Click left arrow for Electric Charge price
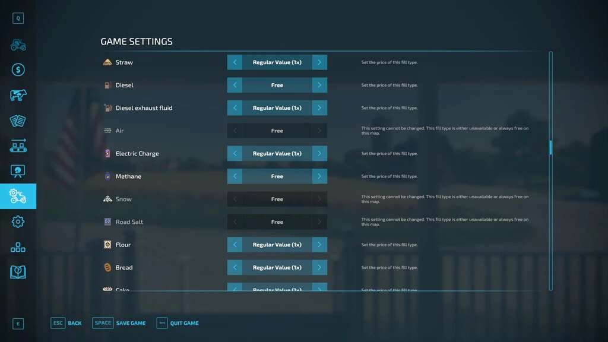The height and width of the screenshot is (342, 608). point(235,153)
